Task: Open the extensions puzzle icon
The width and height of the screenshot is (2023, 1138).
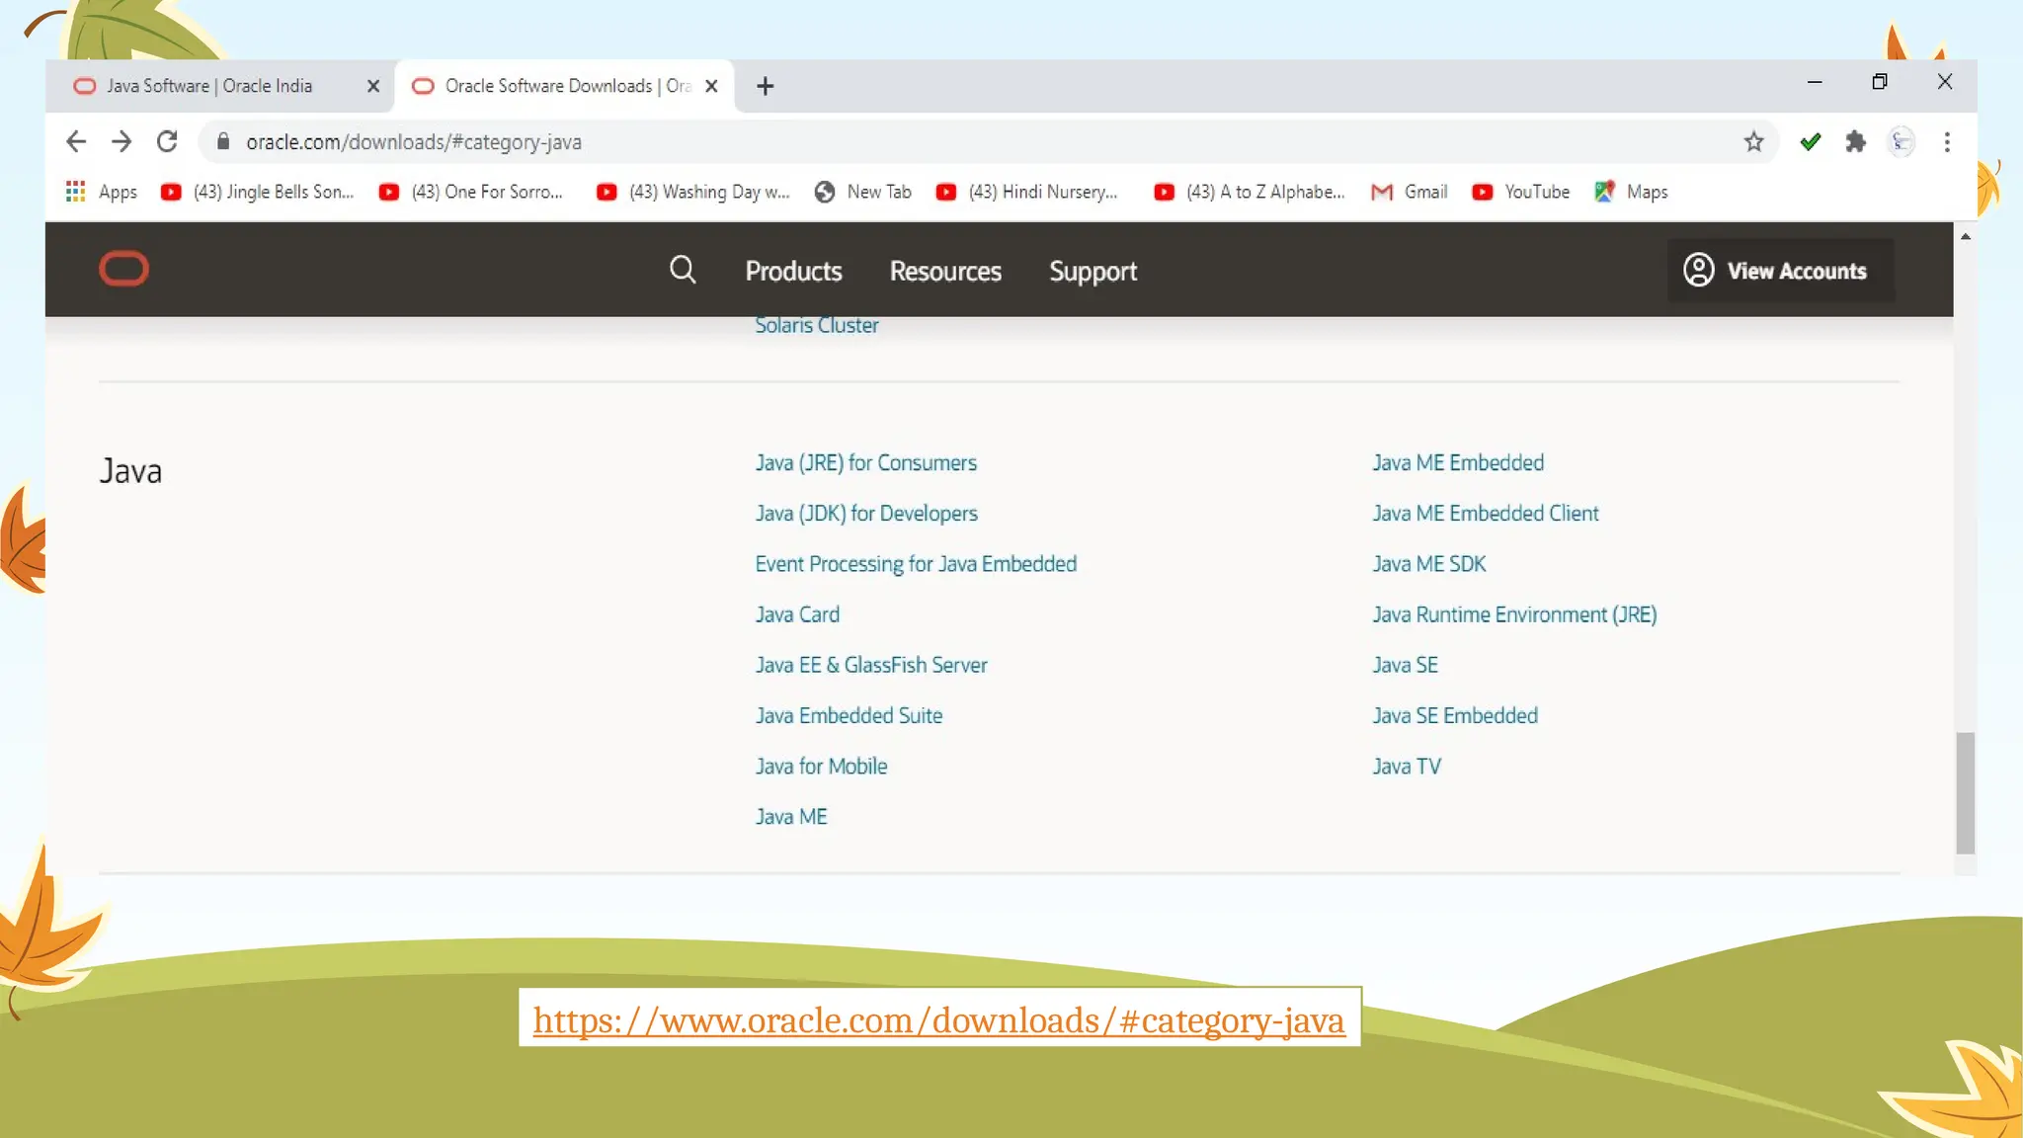Action: tap(1856, 142)
